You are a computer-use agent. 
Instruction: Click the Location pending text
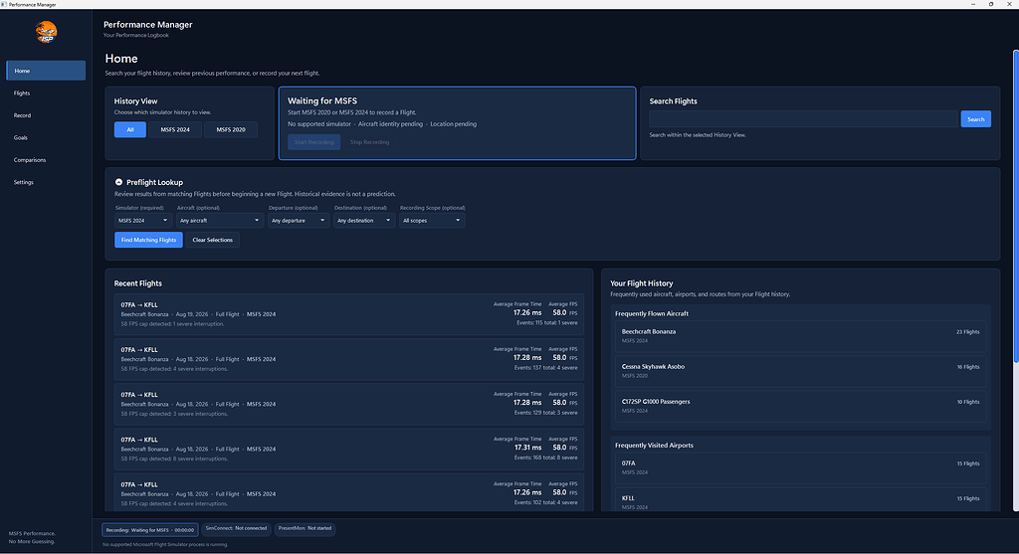click(x=453, y=124)
